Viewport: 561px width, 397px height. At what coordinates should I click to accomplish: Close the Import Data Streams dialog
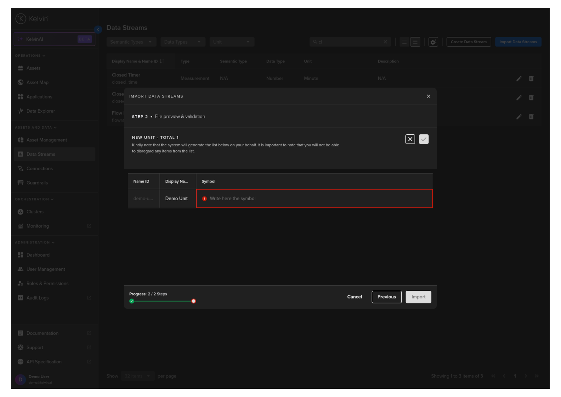click(x=428, y=96)
